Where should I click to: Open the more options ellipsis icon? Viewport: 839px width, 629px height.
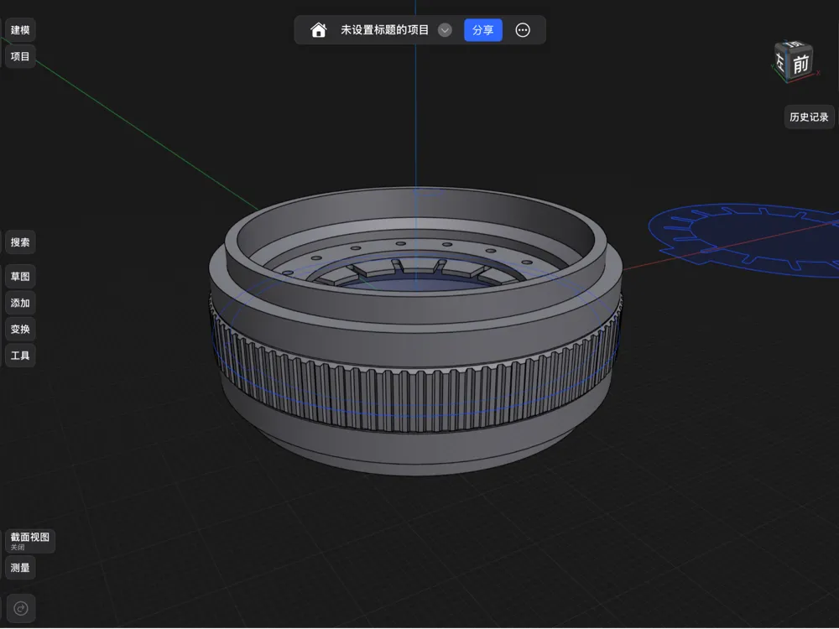click(x=523, y=30)
